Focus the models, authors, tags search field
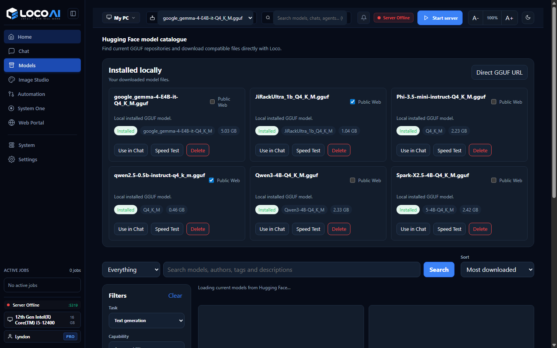557x348 pixels. tap(292, 270)
